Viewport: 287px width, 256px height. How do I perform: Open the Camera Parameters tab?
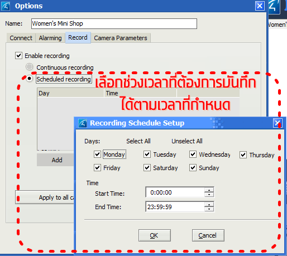click(x=121, y=38)
